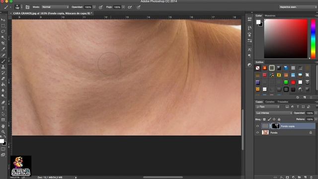
Task: Select the Estilos panel tab
Action: (259, 62)
